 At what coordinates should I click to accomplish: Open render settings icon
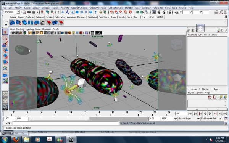[x=169, y=12]
